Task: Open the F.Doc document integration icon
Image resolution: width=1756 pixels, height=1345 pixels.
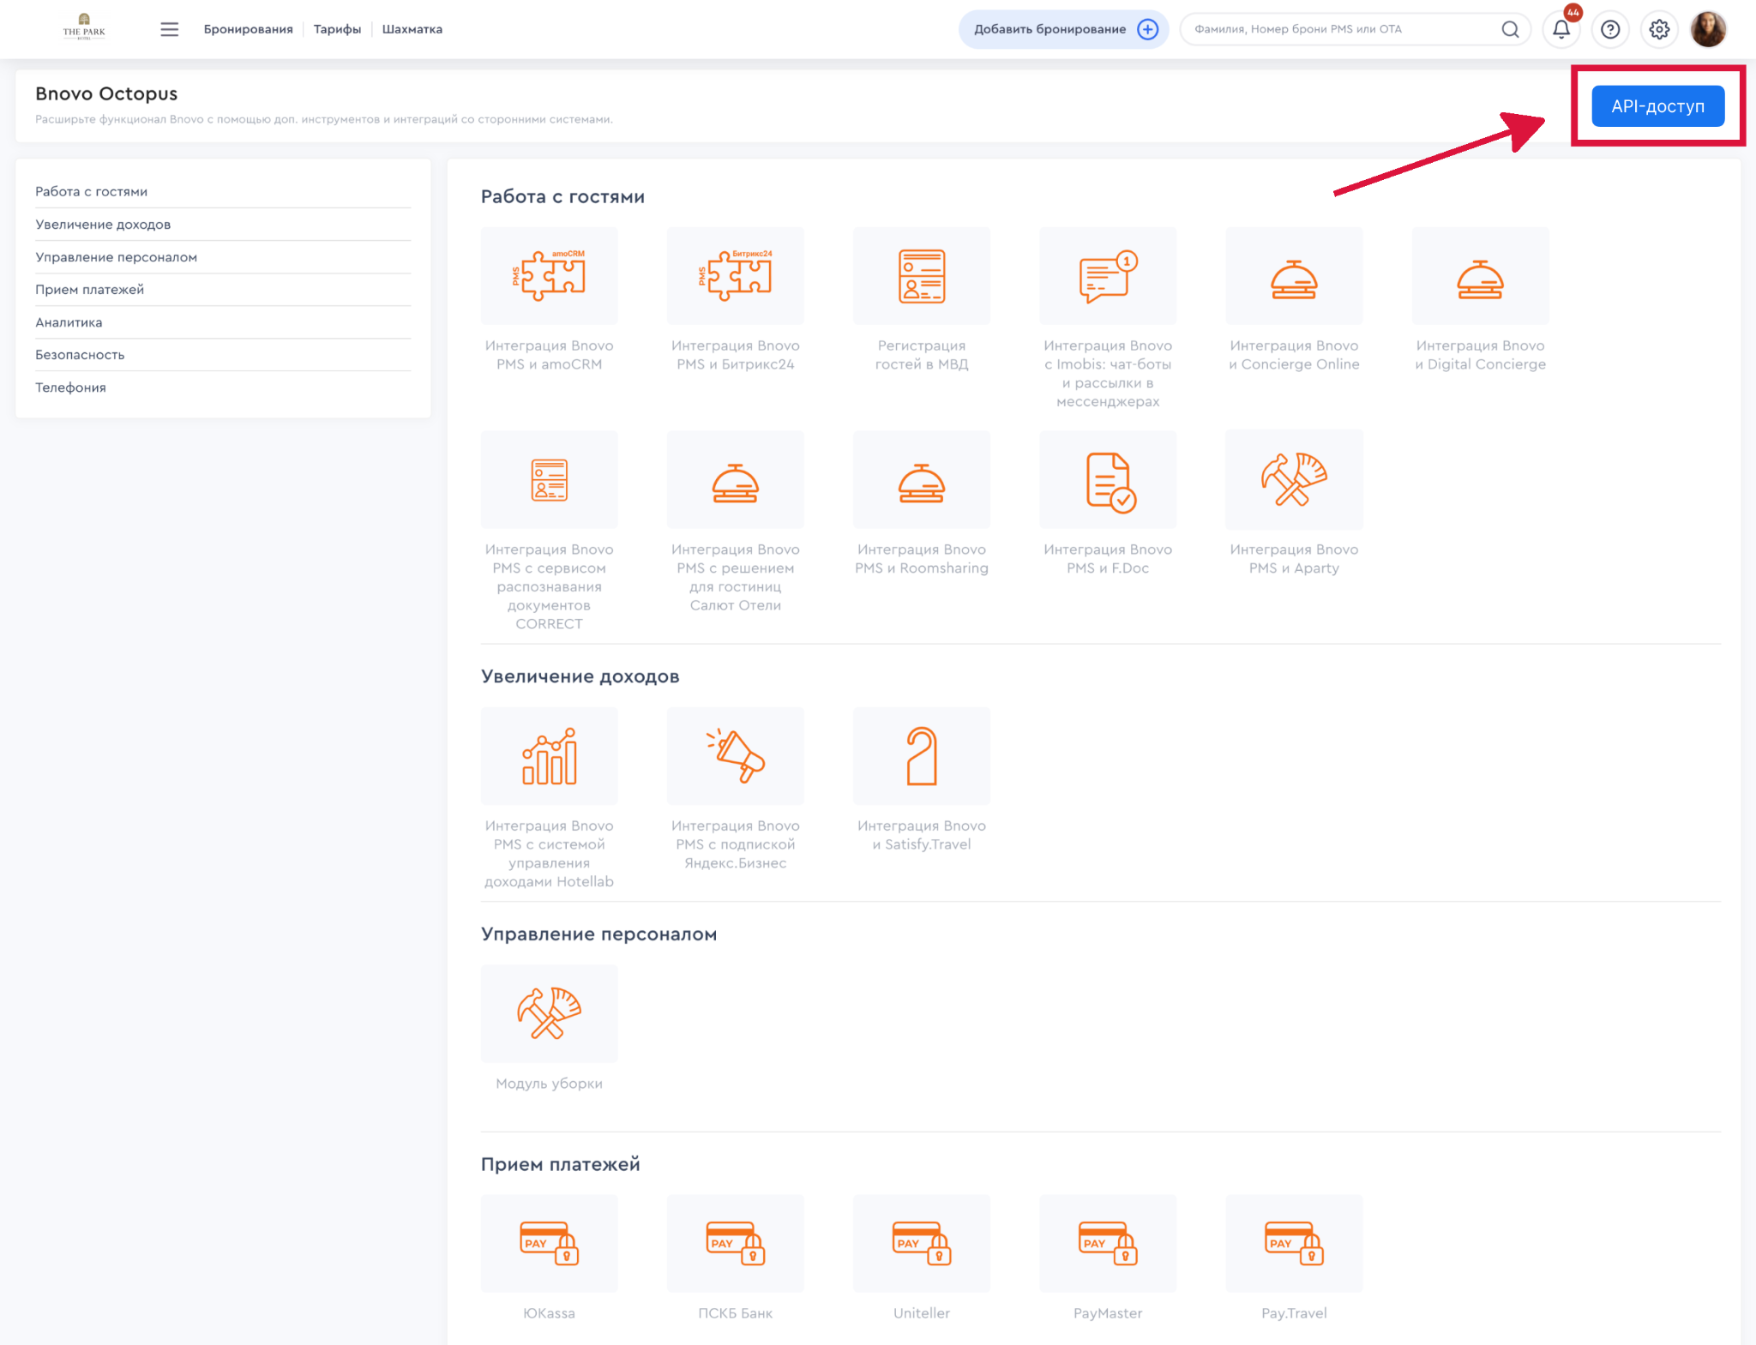Action: (1107, 480)
